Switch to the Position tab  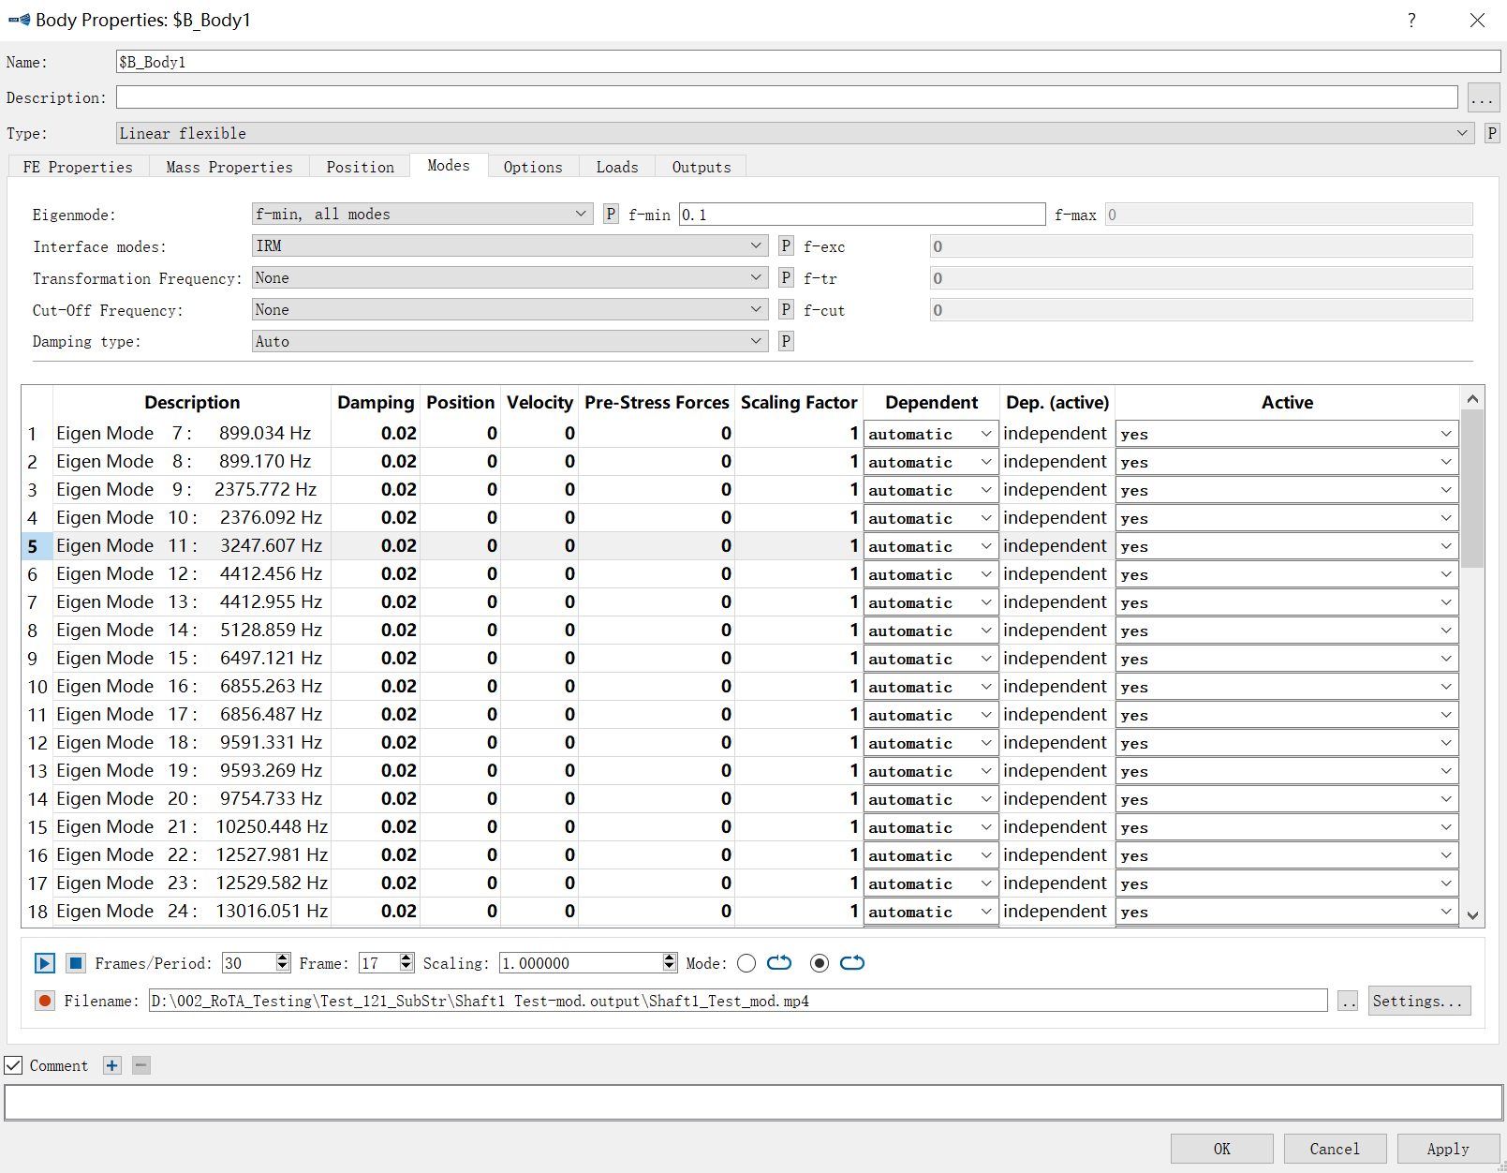click(361, 167)
